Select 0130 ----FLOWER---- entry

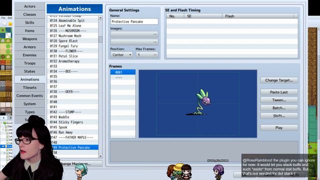click(x=72, y=51)
